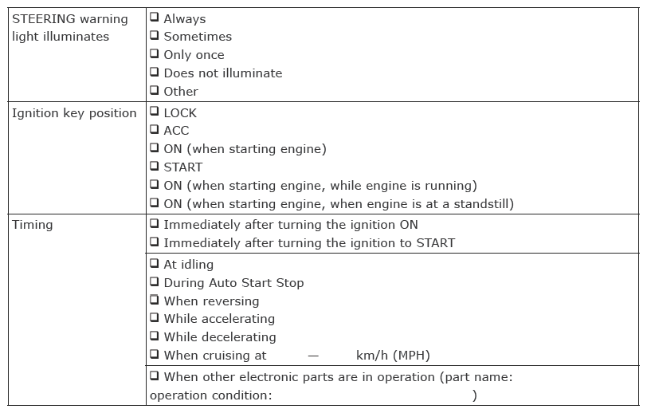The width and height of the screenshot is (647, 413).
Task: Select During Auto Start Stop checkbox
Action: coord(155,282)
